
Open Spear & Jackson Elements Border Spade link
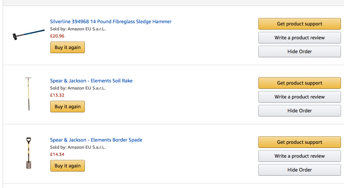(x=96, y=140)
